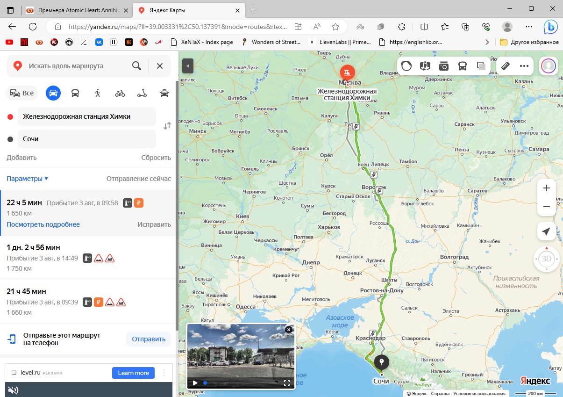Click Исправить on the first route
563x397 pixels.
(154, 224)
